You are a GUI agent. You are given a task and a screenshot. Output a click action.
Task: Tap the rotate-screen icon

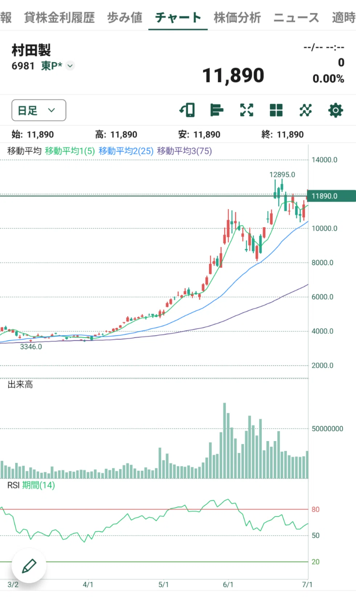click(x=187, y=110)
